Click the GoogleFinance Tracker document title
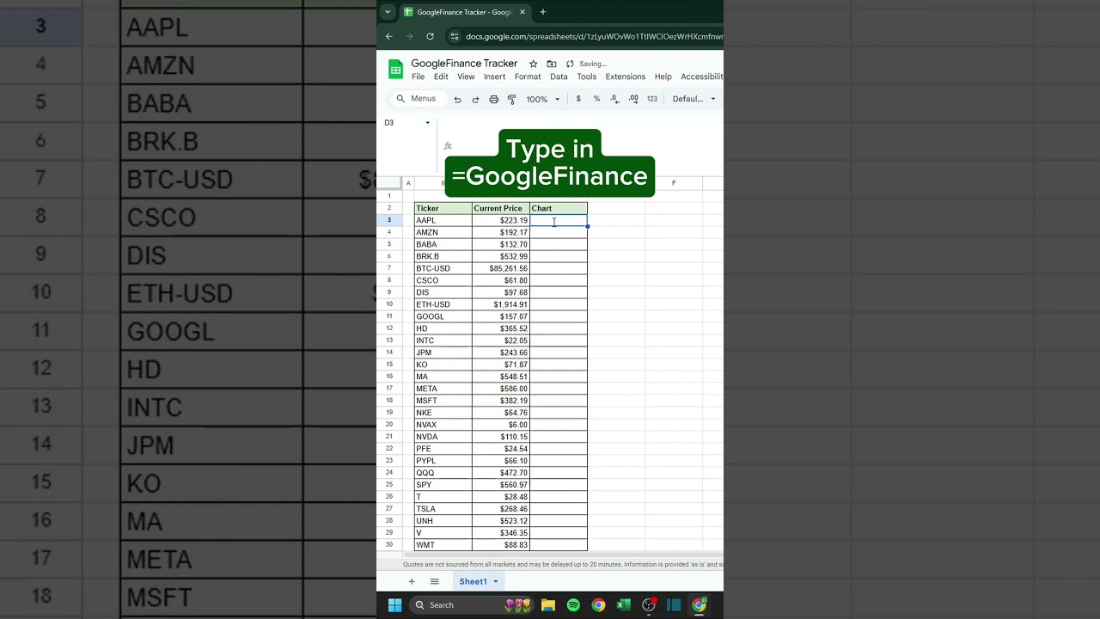 coord(464,64)
